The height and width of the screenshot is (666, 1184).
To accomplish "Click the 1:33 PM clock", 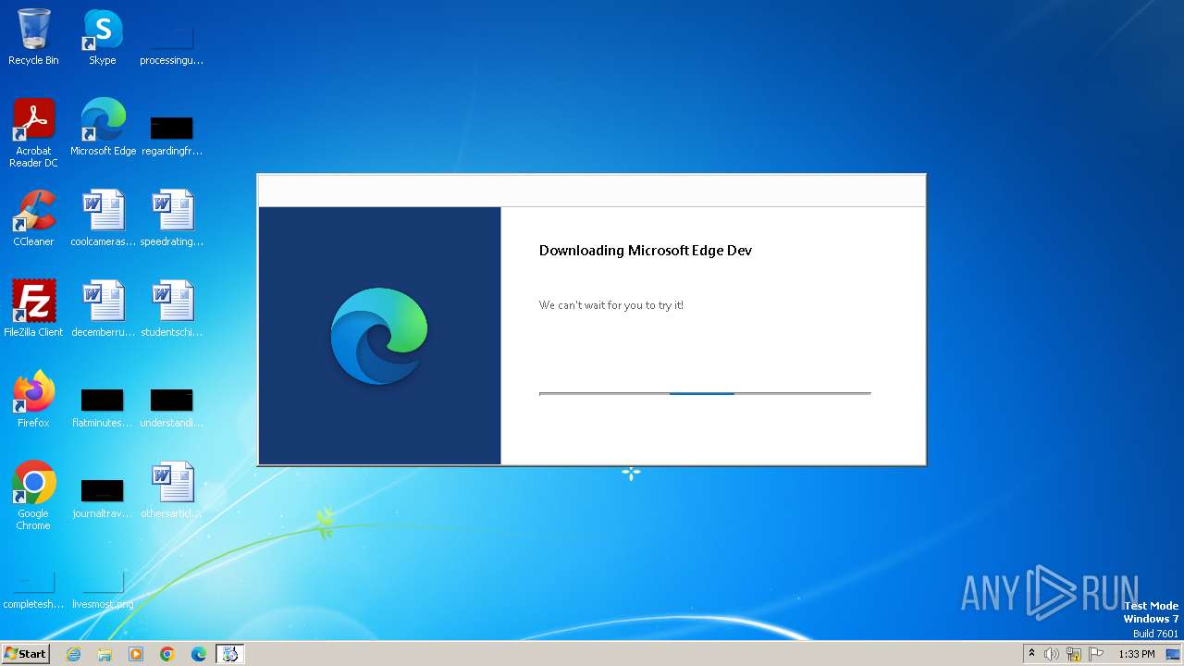I will point(1136,654).
